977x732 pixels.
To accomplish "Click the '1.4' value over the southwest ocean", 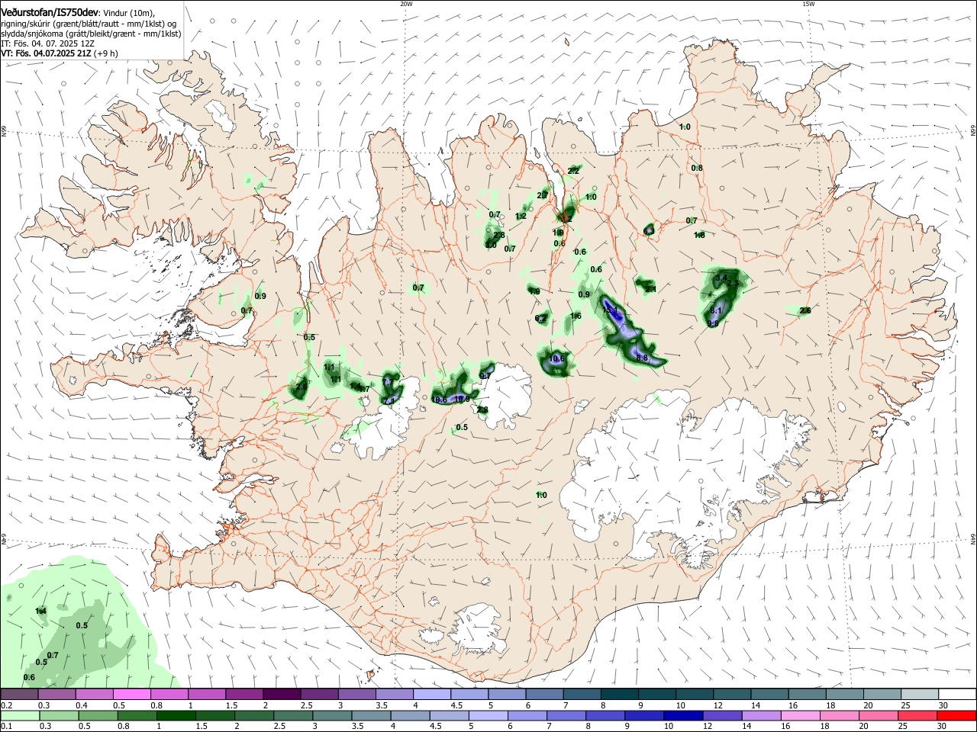I will tap(41, 611).
